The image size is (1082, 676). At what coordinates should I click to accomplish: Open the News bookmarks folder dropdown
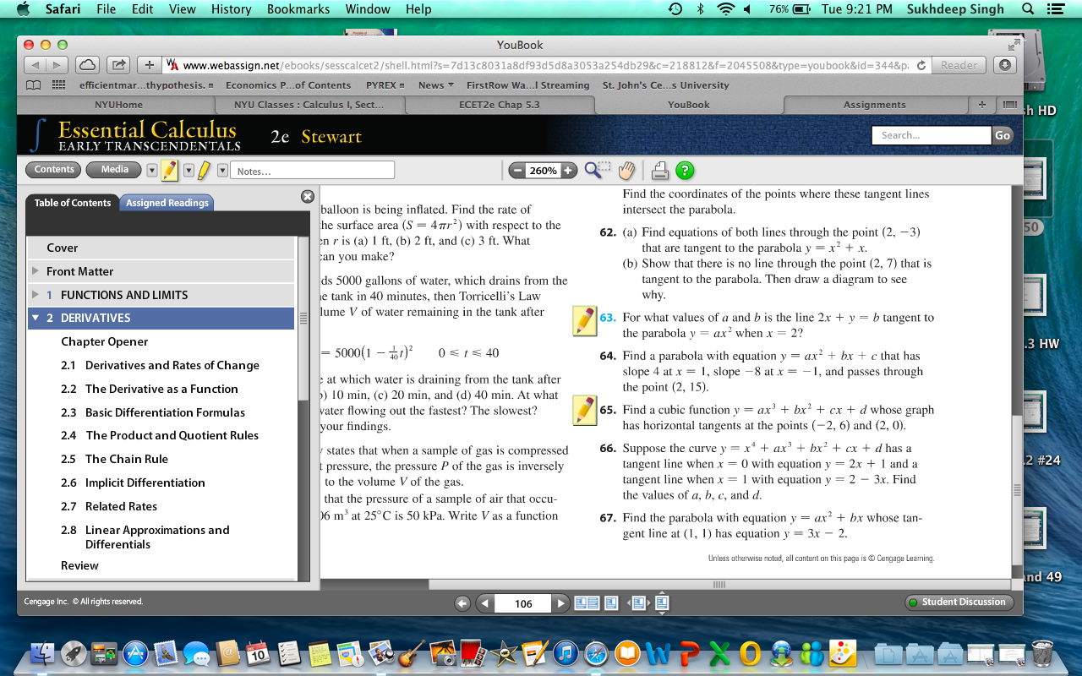tap(436, 85)
